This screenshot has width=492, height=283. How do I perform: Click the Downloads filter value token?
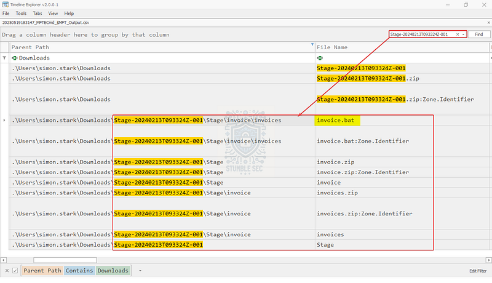point(113,271)
